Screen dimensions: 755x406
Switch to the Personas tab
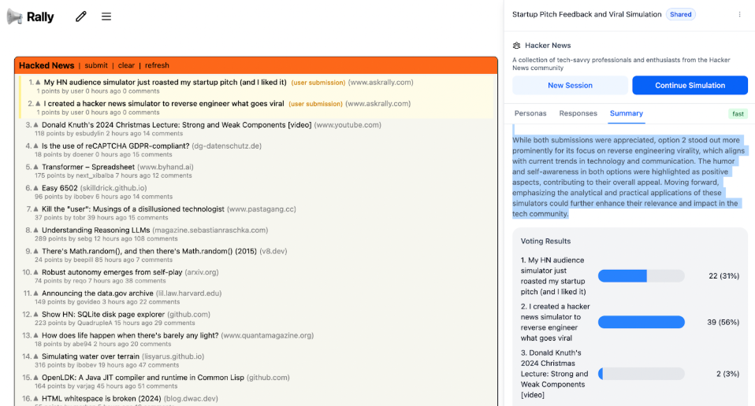point(530,113)
